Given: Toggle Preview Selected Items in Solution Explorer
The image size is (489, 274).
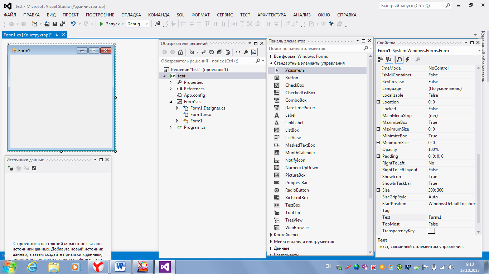Looking at the screenshot, I should [x=253, y=52].
